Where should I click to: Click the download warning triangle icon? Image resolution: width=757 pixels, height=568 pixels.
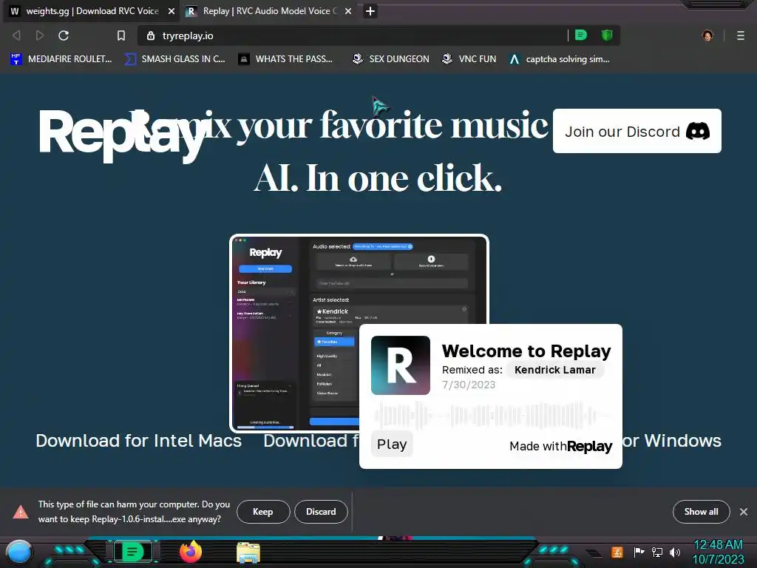pyautogui.click(x=20, y=512)
